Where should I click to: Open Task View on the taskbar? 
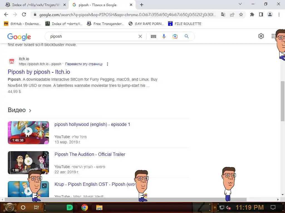[x=36, y=207]
